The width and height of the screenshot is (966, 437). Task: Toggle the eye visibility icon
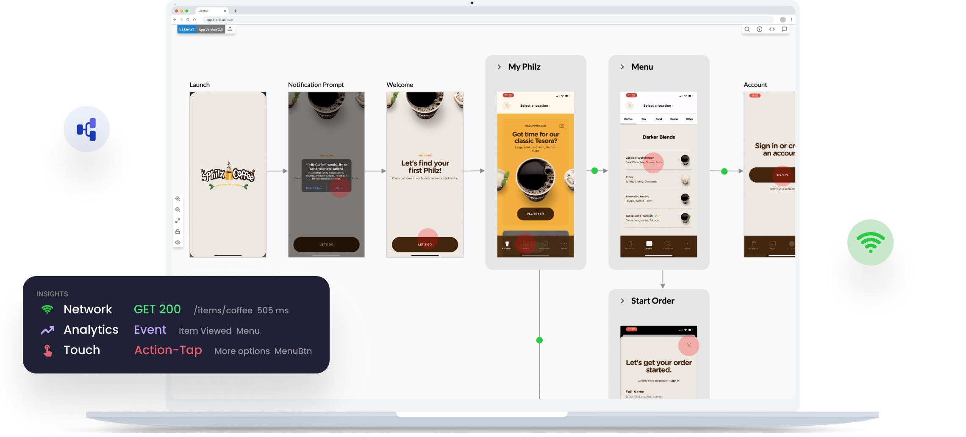tap(178, 243)
